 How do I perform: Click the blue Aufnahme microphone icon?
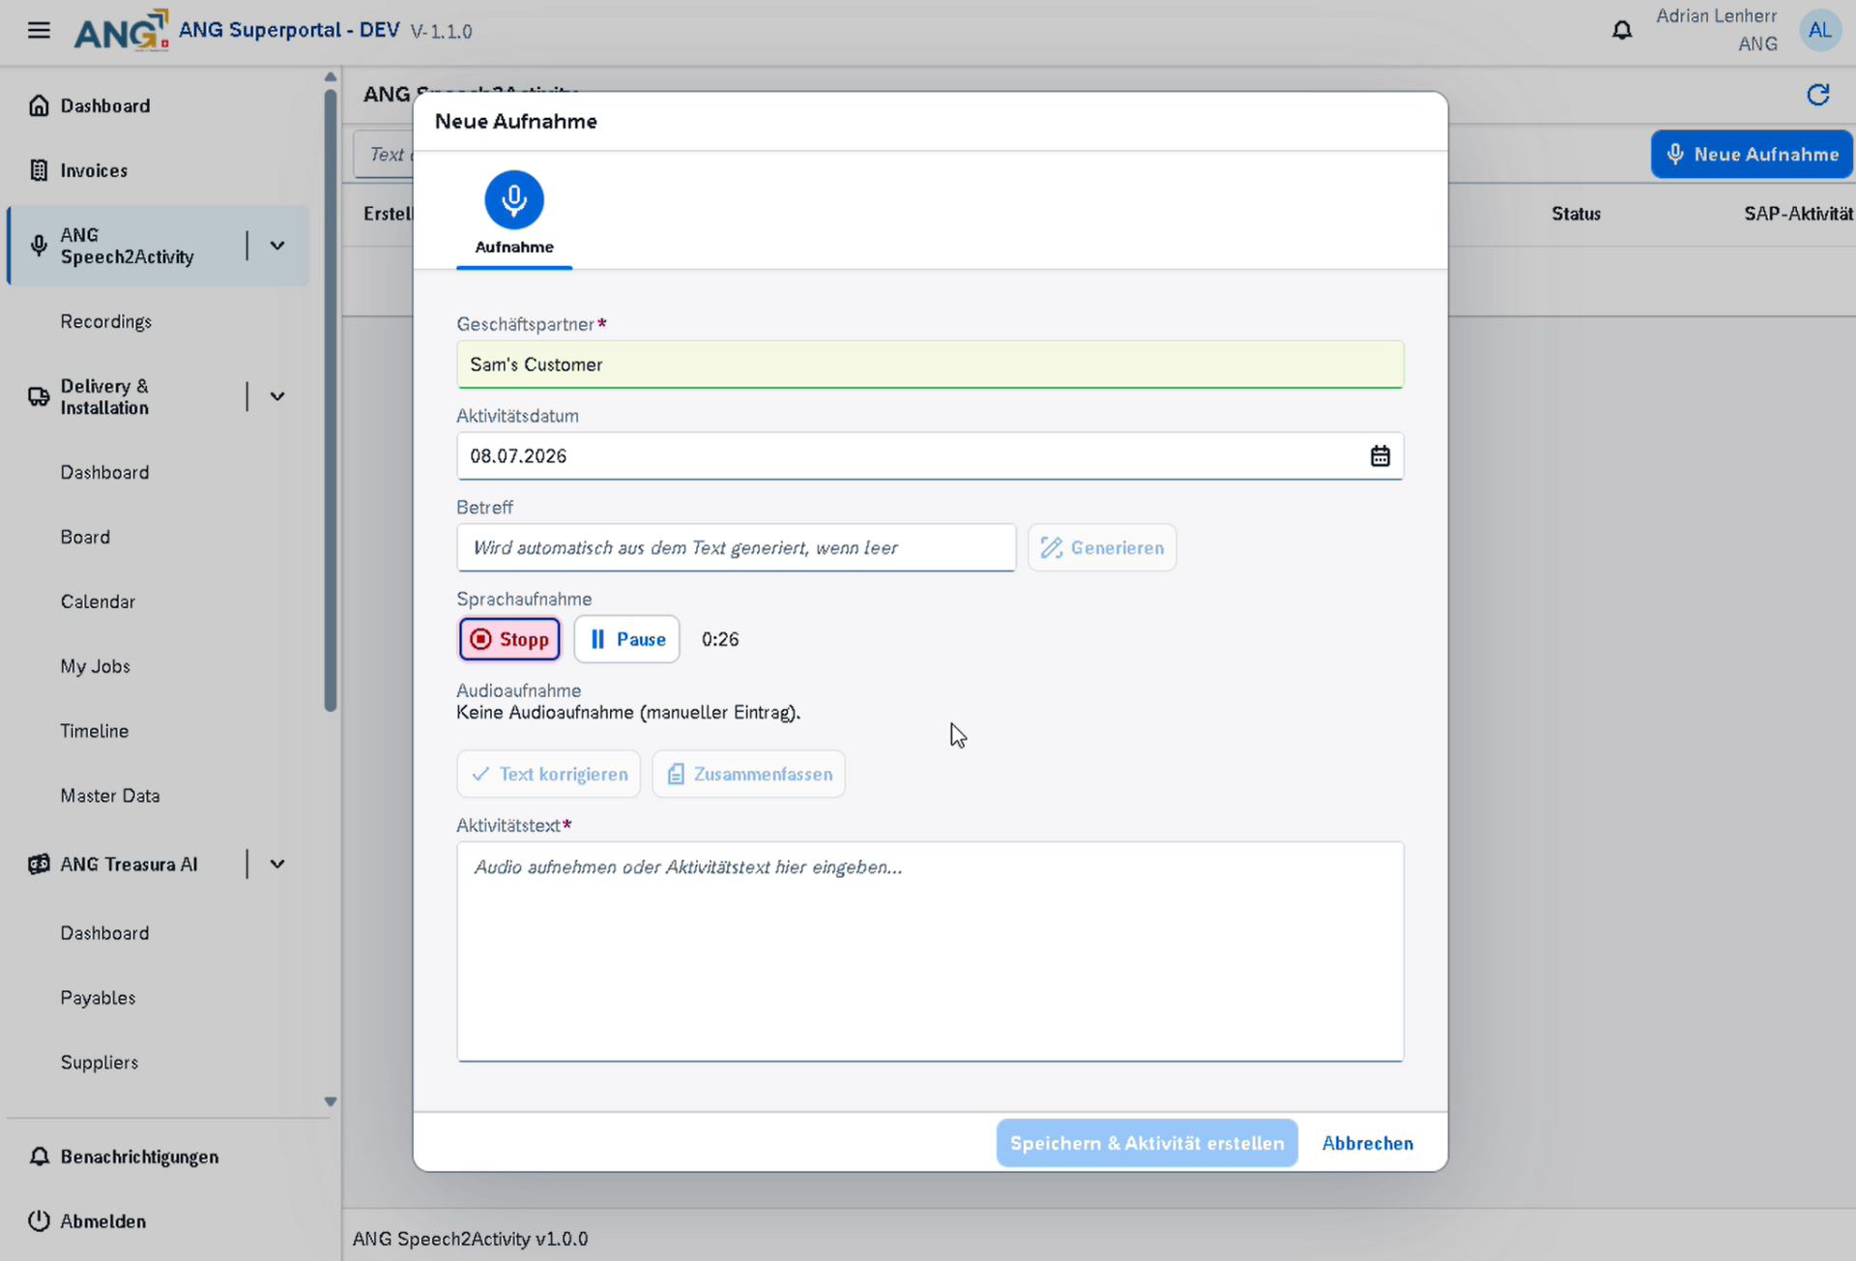514,200
